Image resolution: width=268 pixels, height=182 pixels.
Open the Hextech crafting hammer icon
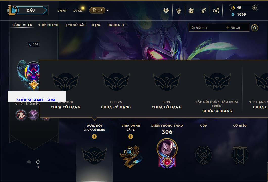point(203,11)
